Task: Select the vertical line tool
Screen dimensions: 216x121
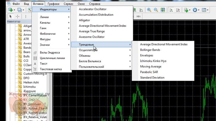Action: [x=26, y=16]
